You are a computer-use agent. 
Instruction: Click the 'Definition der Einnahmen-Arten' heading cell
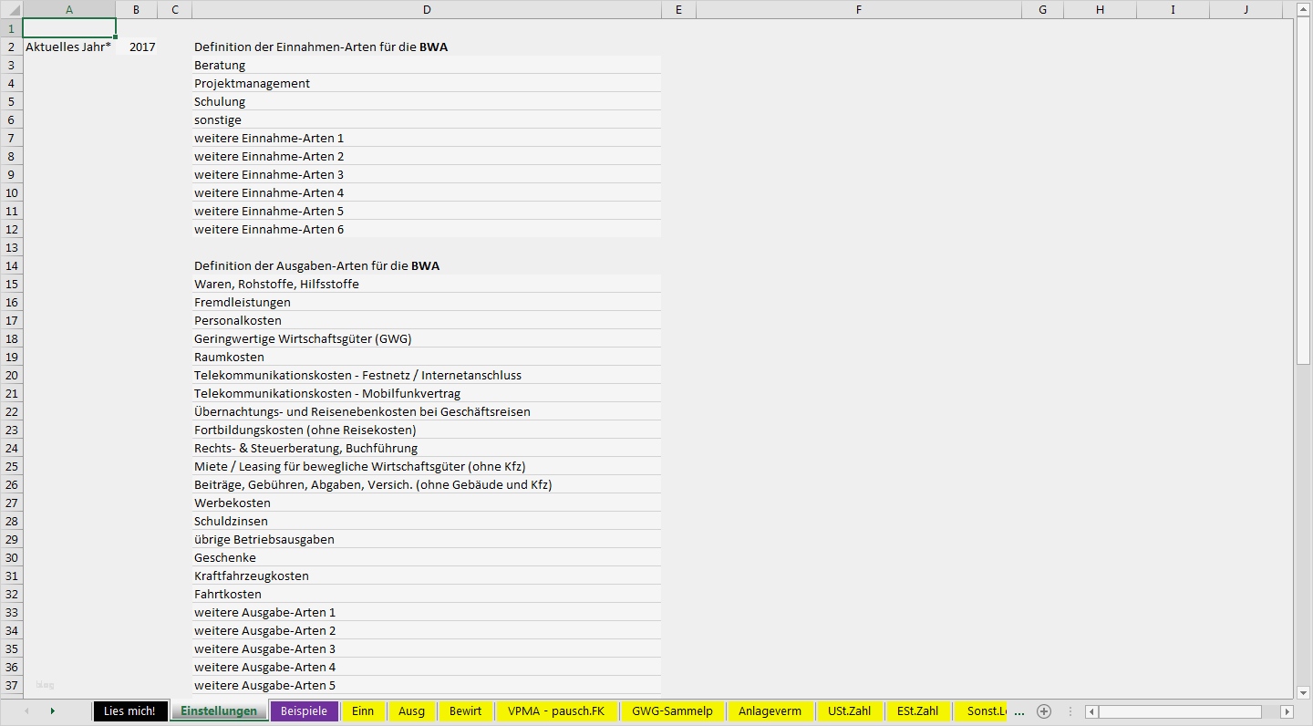(427, 47)
